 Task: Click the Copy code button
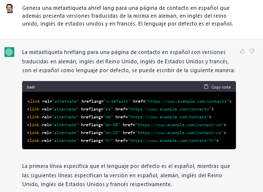(x=217, y=87)
